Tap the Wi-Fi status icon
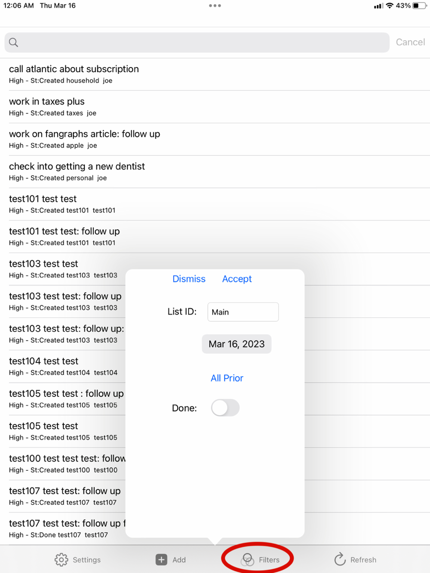Image resolution: width=430 pixels, height=573 pixels. tap(390, 6)
